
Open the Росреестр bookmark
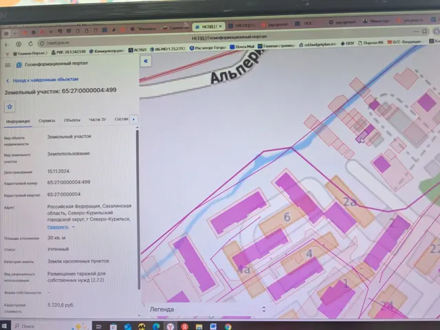click(x=208, y=47)
